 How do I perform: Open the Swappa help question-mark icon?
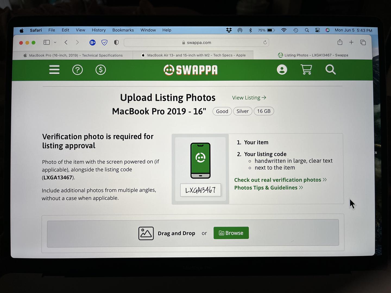(77, 70)
